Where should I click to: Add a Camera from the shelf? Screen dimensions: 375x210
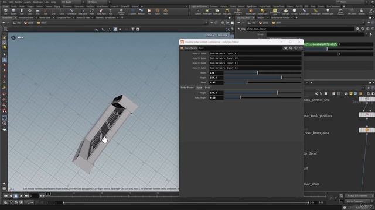tap(198, 12)
